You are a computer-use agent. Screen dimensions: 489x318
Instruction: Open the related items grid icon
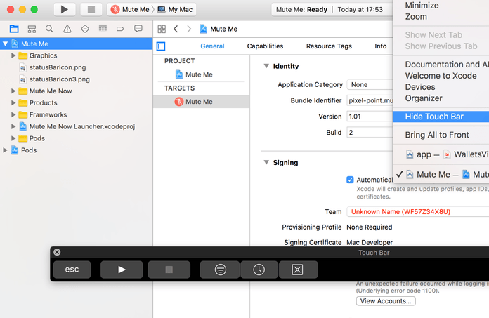coord(162,29)
